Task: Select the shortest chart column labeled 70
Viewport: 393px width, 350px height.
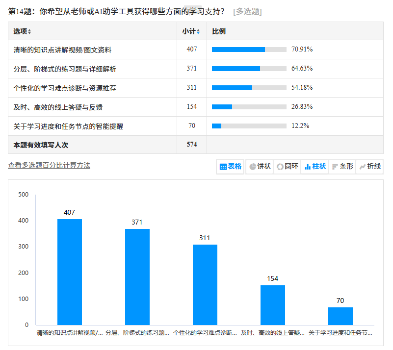Action: pos(341,316)
